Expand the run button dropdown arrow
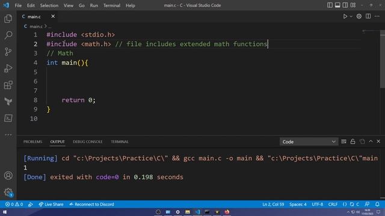The image size is (385, 216). (x=351, y=16)
